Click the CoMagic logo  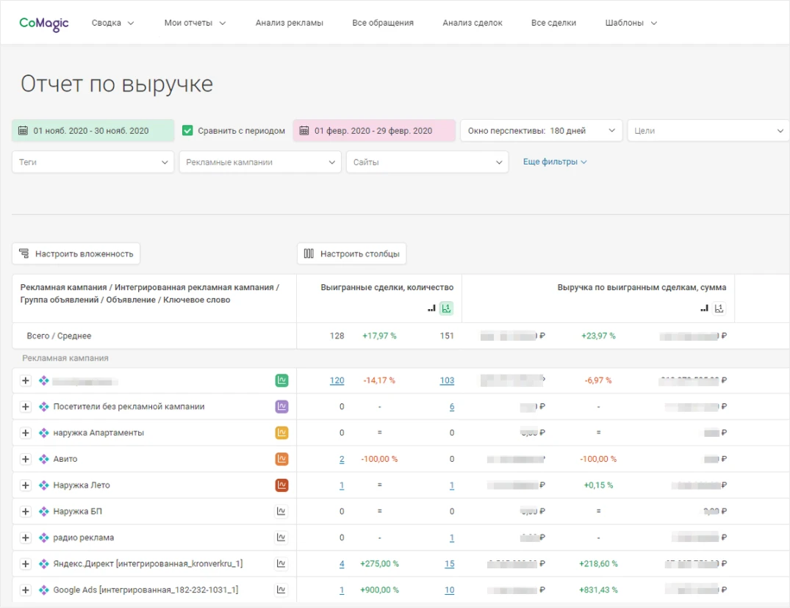click(x=44, y=23)
